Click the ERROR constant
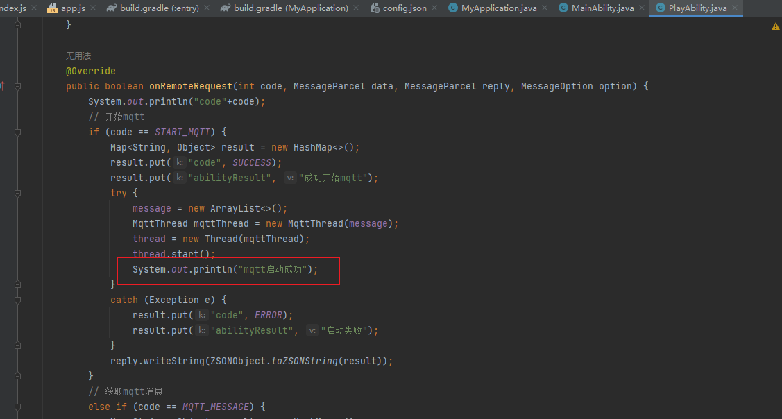Image resolution: width=782 pixels, height=419 pixels. [269, 315]
